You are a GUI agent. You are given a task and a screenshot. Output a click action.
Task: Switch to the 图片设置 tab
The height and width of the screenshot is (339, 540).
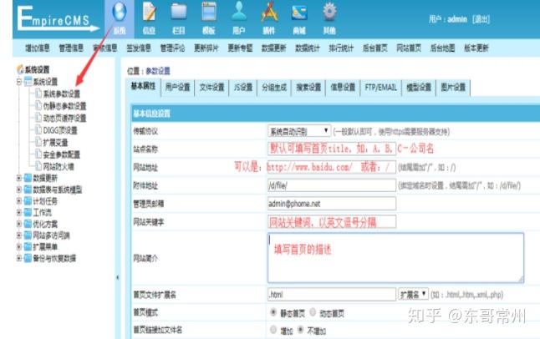pyautogui.click(x=453, y=88)
